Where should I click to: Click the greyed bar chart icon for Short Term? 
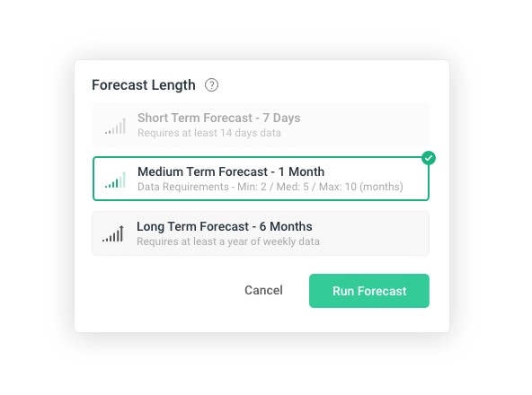coord(115,126)
